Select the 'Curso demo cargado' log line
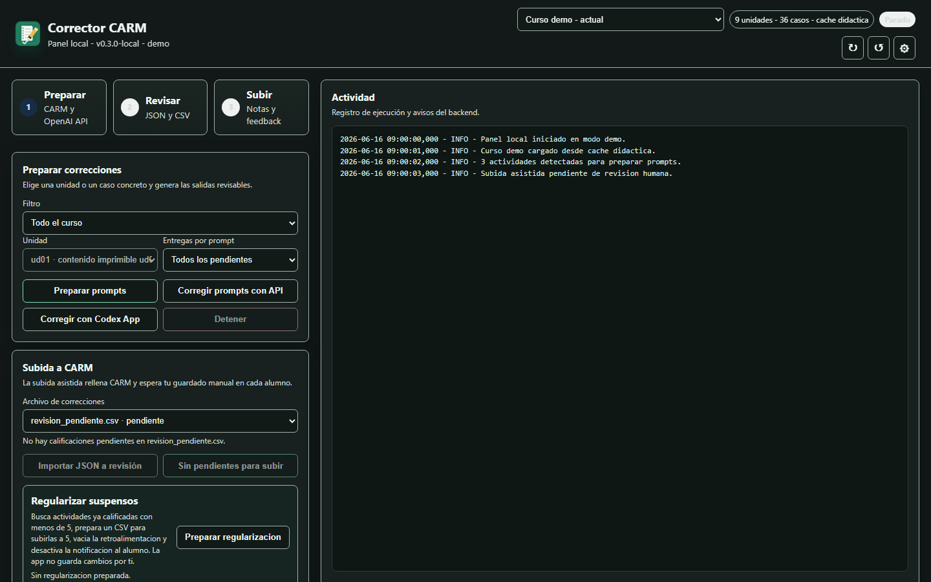The height and width of the screenshot is (582, 931). coord(498,151)
